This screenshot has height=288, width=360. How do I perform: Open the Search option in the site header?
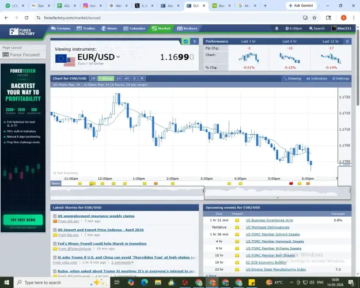pos(317,28)
